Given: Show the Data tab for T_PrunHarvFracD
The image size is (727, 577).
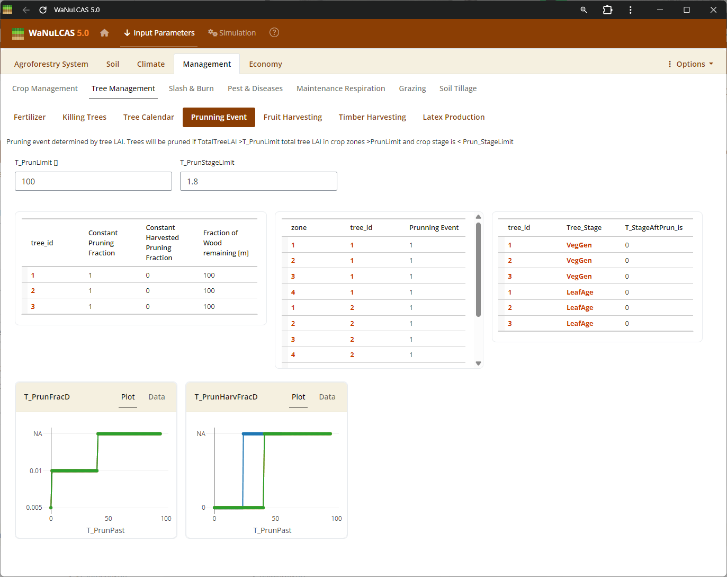Looking at the screenshot, I should (x=327, y=397).
